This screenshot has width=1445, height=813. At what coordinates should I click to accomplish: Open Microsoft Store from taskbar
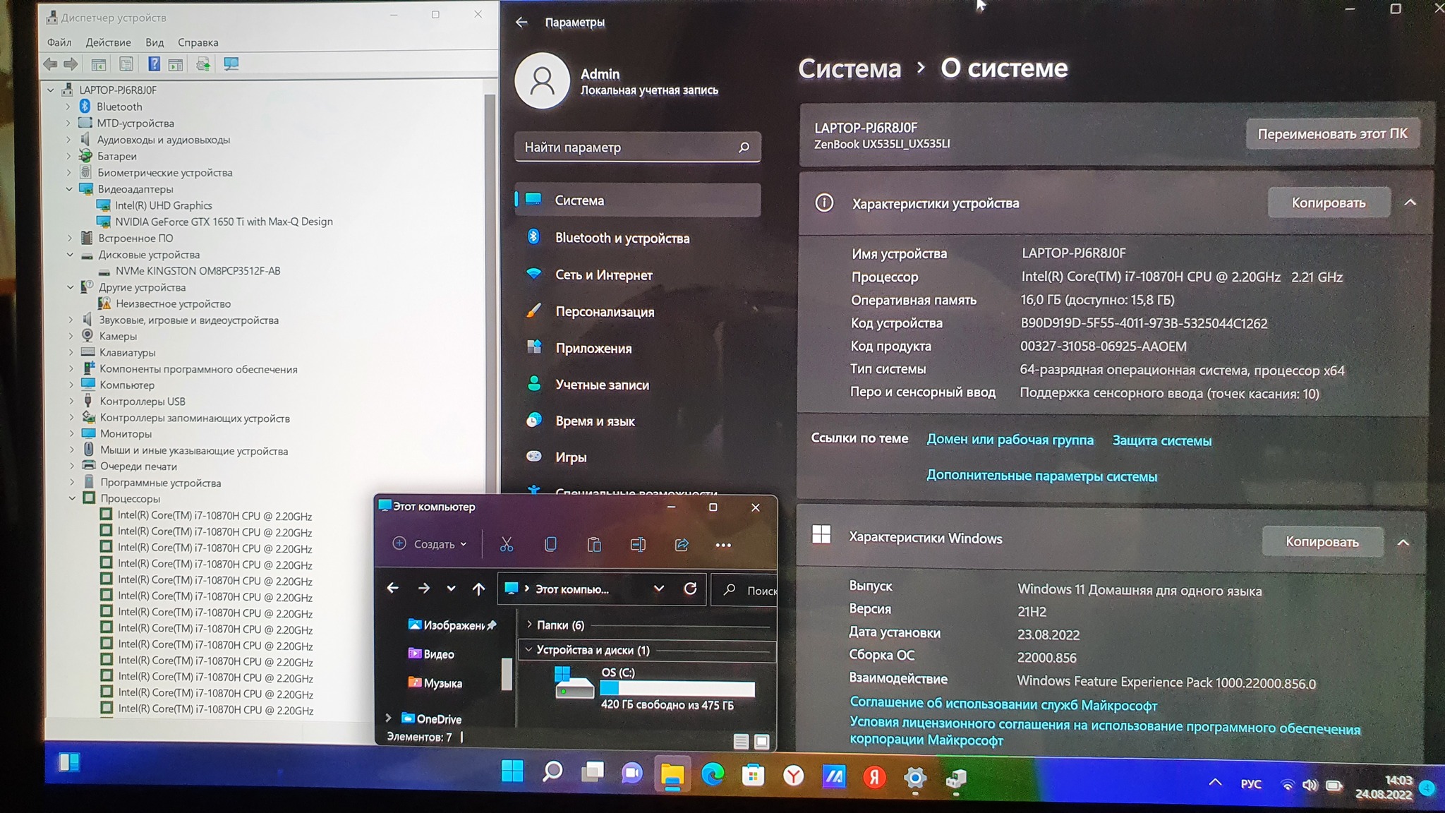753,776
